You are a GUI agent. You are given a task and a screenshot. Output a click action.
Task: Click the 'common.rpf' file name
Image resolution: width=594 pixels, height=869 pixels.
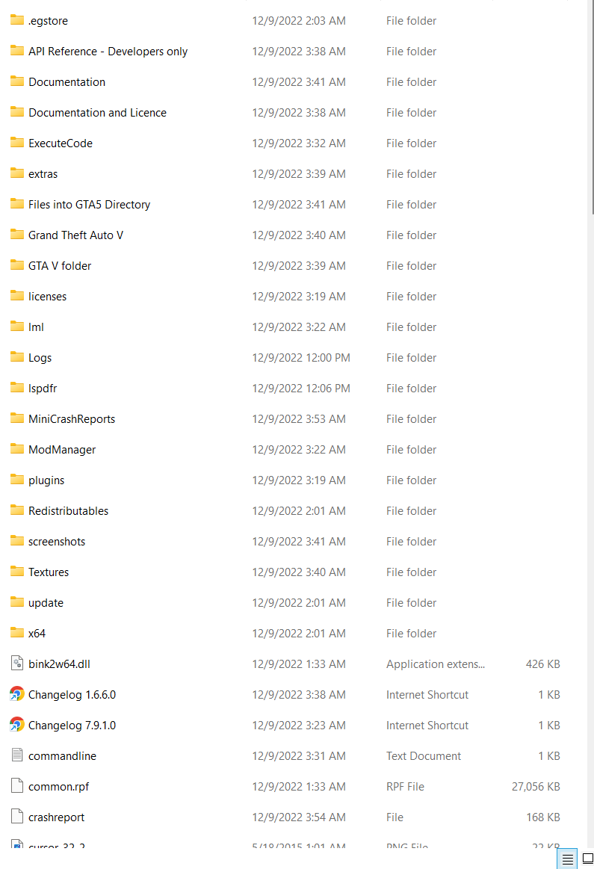[59, 786]
